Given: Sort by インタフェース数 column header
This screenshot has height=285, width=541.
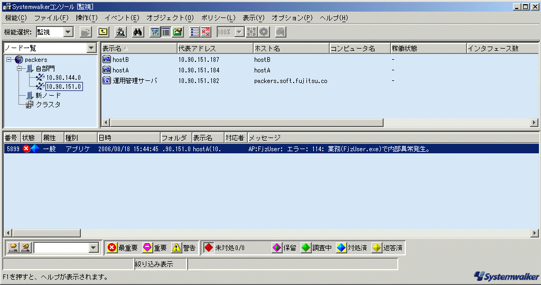Looking at the screenshot, I should point(502,48).
